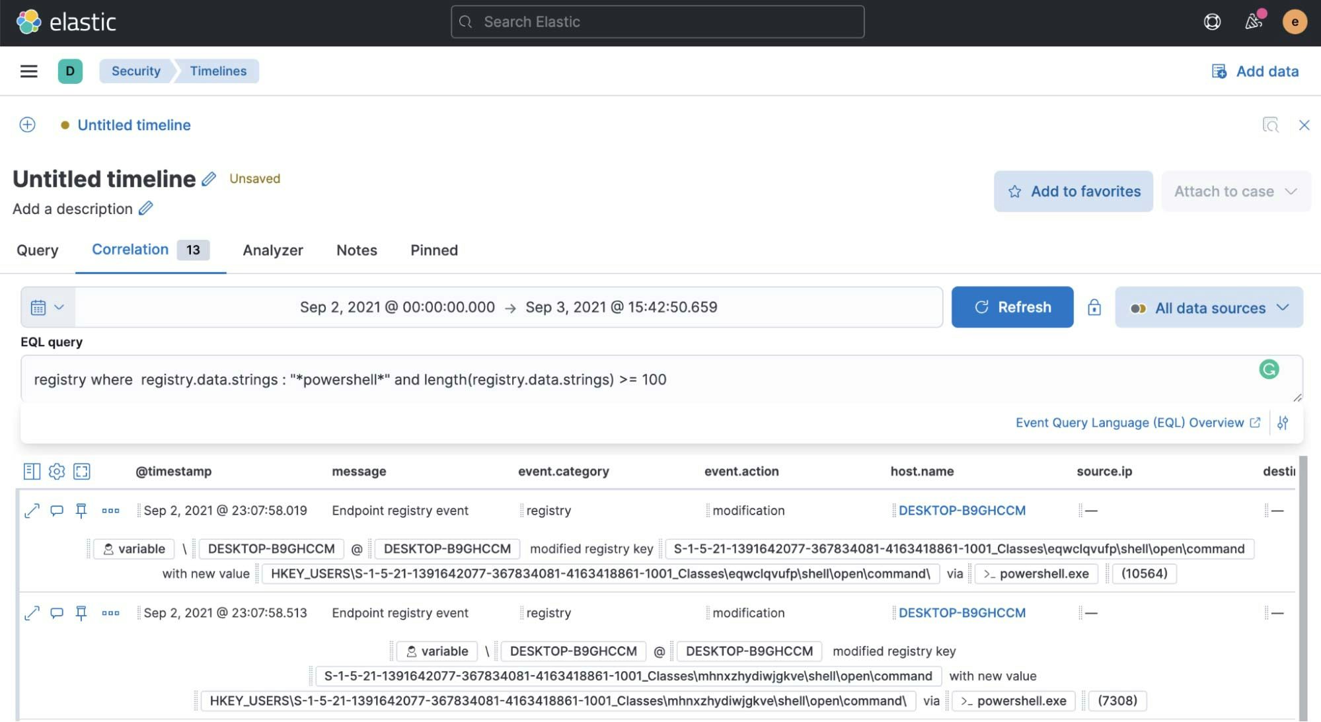Toggle the comment icon on second event row
The height and width of the screenshot is (722, 1321).
(x=56, y=612)
